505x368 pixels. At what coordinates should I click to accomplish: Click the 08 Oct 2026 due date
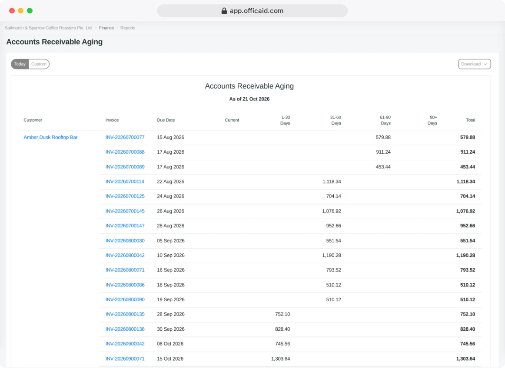[x=170, y=344]
